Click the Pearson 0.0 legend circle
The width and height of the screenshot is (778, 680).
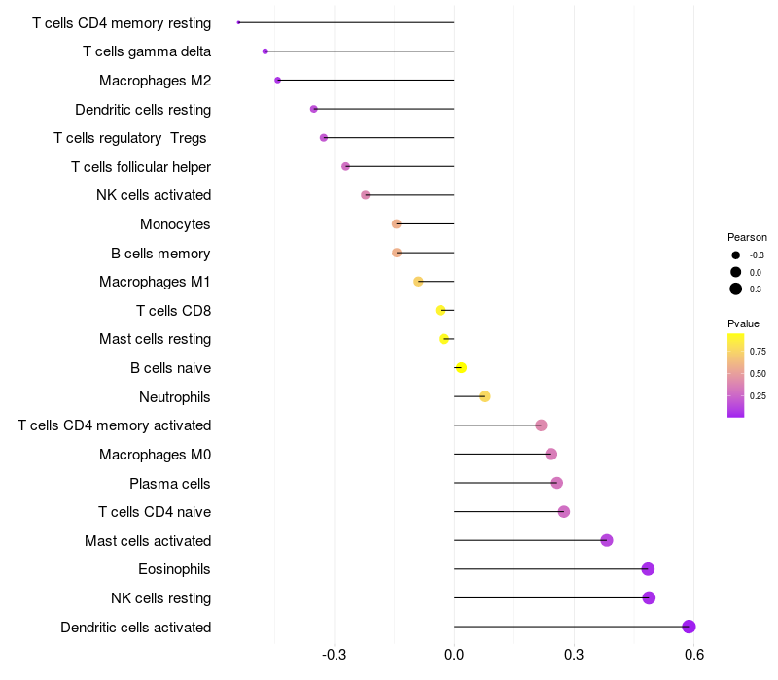736,272
